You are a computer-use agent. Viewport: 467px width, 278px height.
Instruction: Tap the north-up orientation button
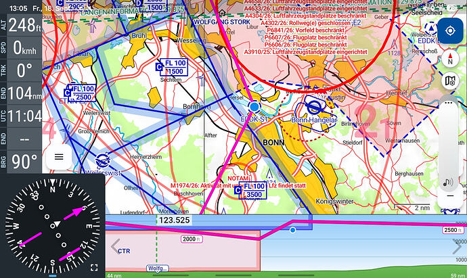[450, 58]
